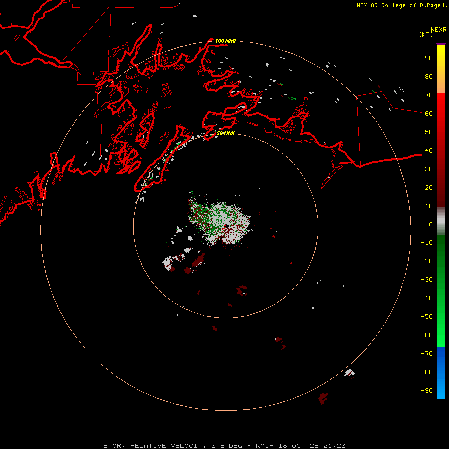Click the 70 value on the velocity scale
The height and width of the screenshot is (449, 449).
tap(429, 95)
